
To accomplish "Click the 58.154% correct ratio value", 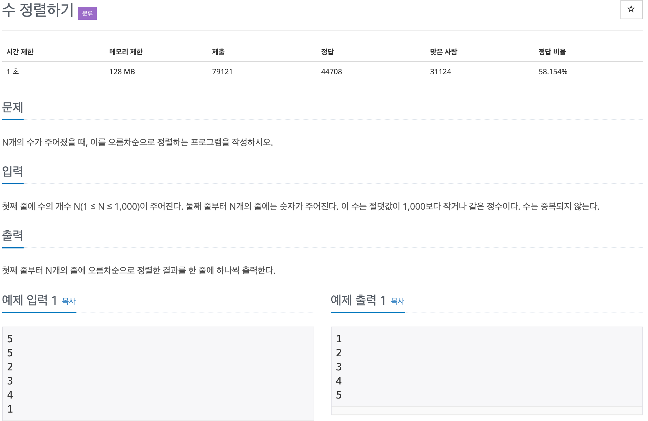I will [x=553, y=72].
